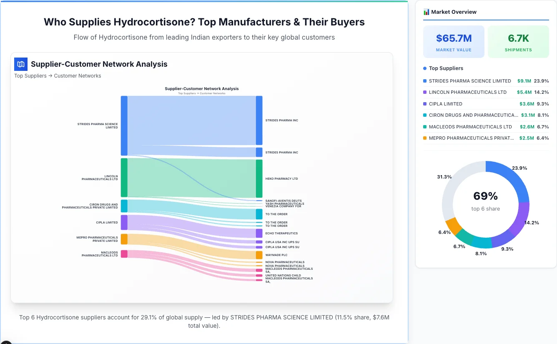Viewport: 557px width, 344px height.
Task: Click the map icon beside Supplier-Customer Network Analysis
Action: point(20,64)
